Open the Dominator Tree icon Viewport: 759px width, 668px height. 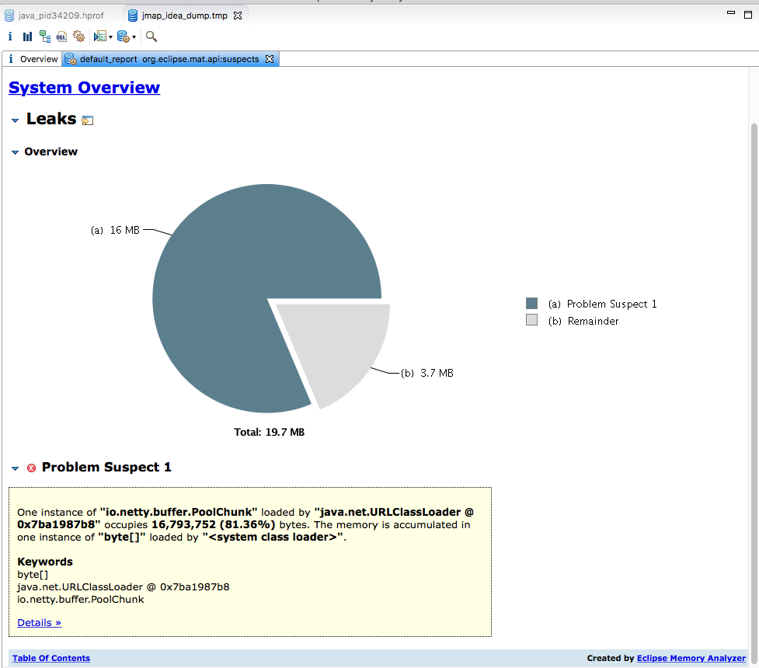point(45,37)
